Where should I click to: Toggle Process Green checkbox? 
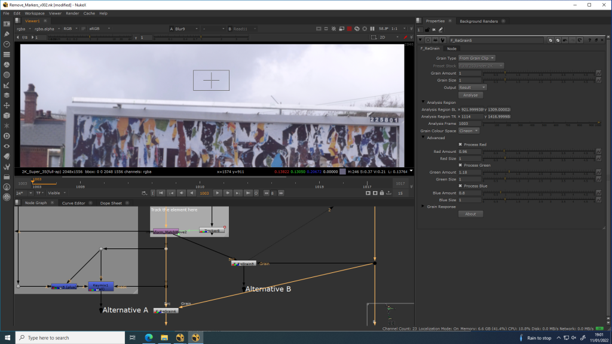(460, 165)
